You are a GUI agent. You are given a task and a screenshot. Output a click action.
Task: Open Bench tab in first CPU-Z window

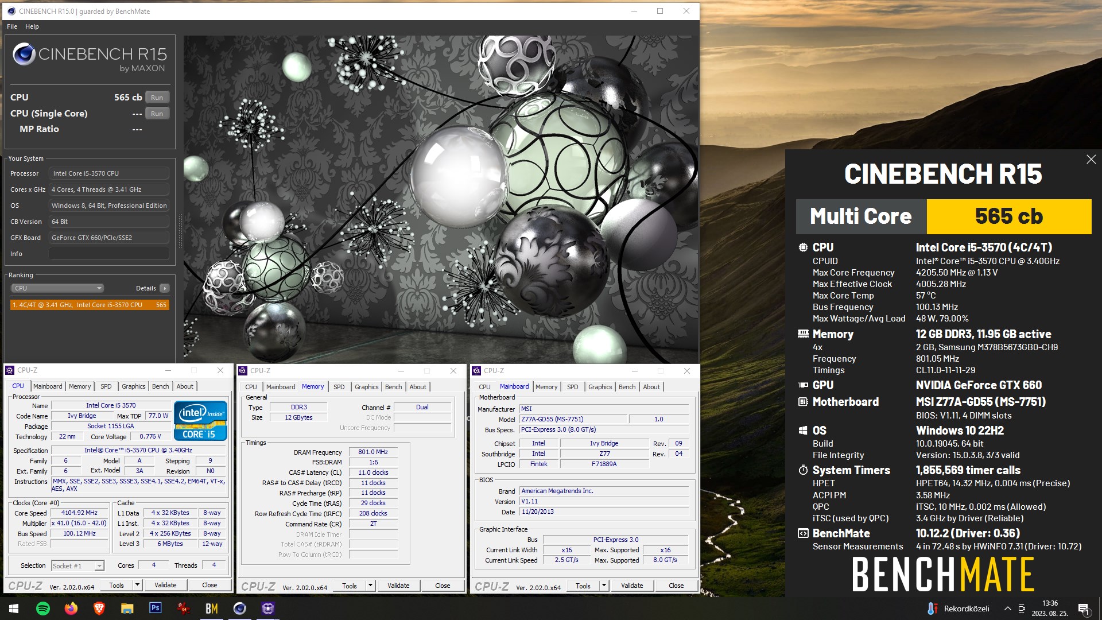[x=161, y=386]
